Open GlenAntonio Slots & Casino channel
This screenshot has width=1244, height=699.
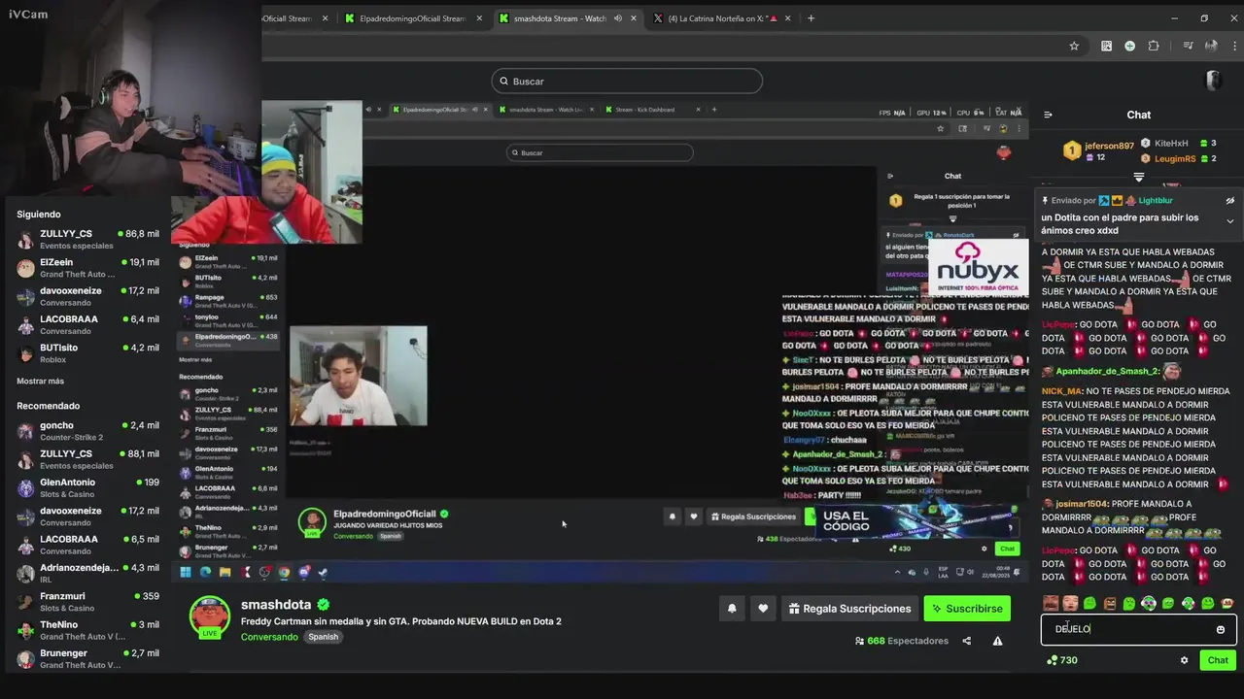pos(87,487)
